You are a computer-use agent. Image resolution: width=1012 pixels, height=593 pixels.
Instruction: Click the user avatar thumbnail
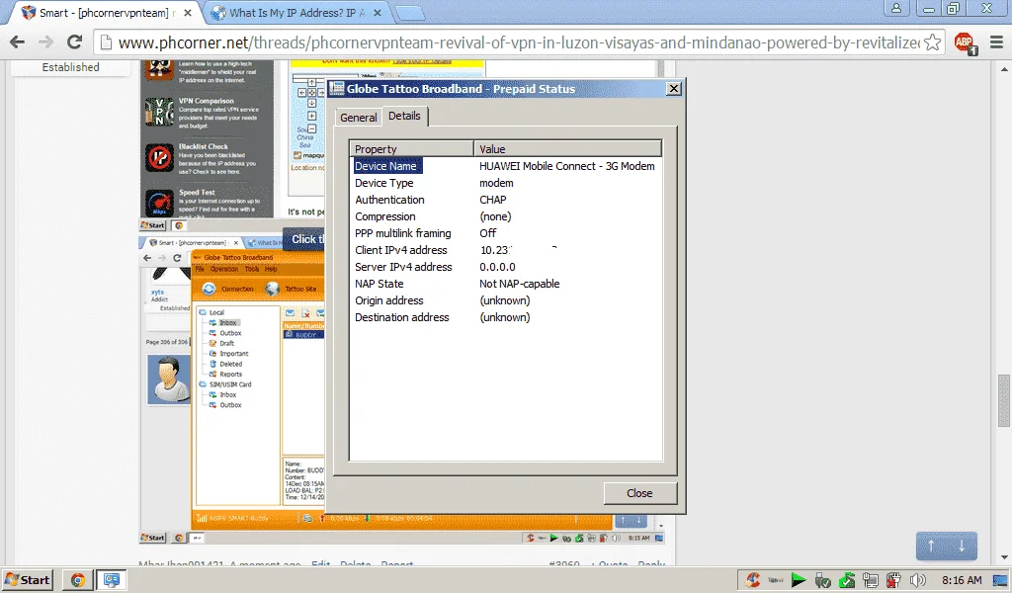[x=169, y=380]
